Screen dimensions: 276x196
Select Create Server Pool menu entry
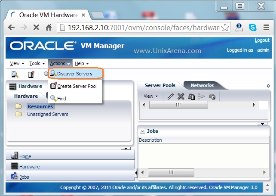[x=76, y=86]
